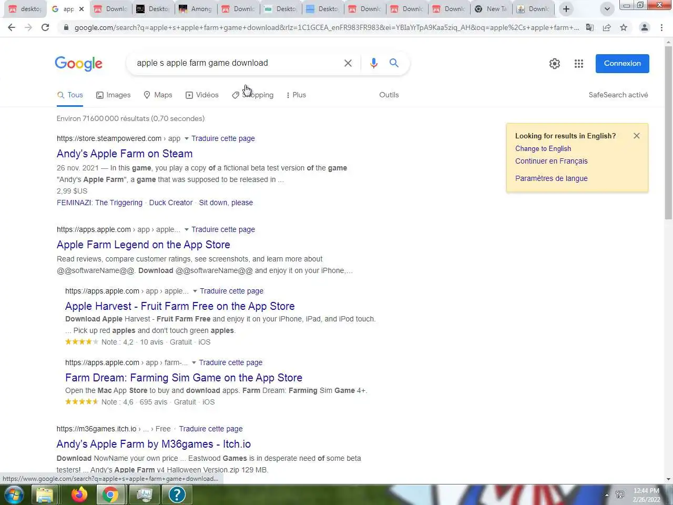Click the page vertical scrollbar thumb
Image resolution: width=673 pixels, height=505 pixels.
click(668, 133)
